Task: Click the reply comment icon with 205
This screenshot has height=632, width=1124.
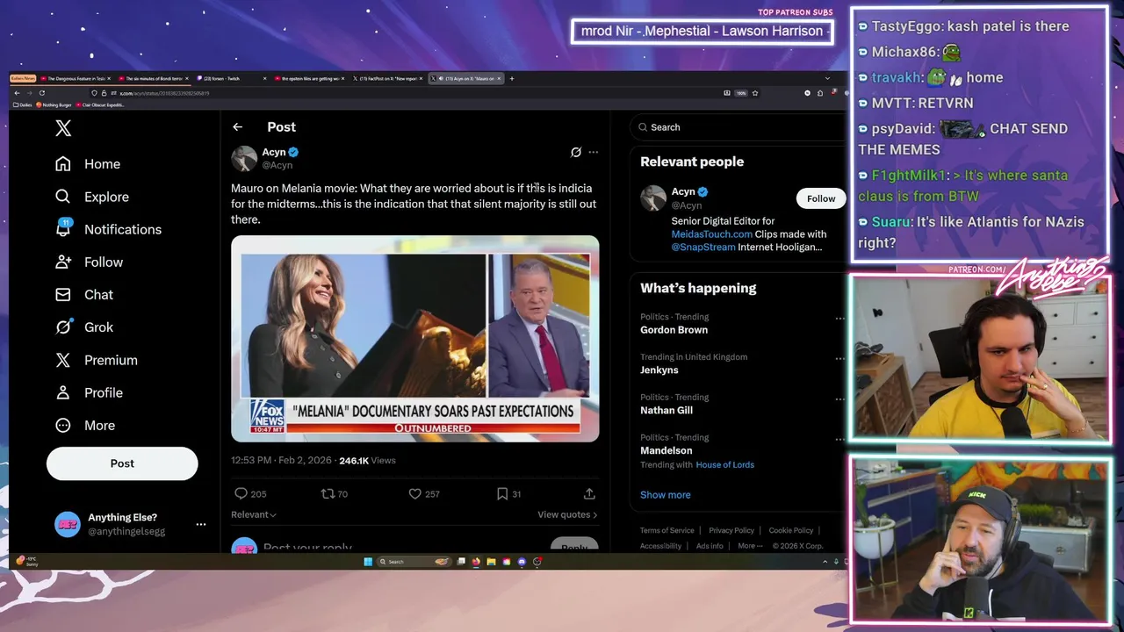Action: point(241,494)
